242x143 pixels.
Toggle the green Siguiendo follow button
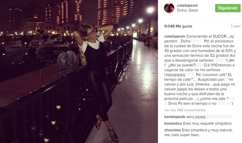tap(228, 8)
